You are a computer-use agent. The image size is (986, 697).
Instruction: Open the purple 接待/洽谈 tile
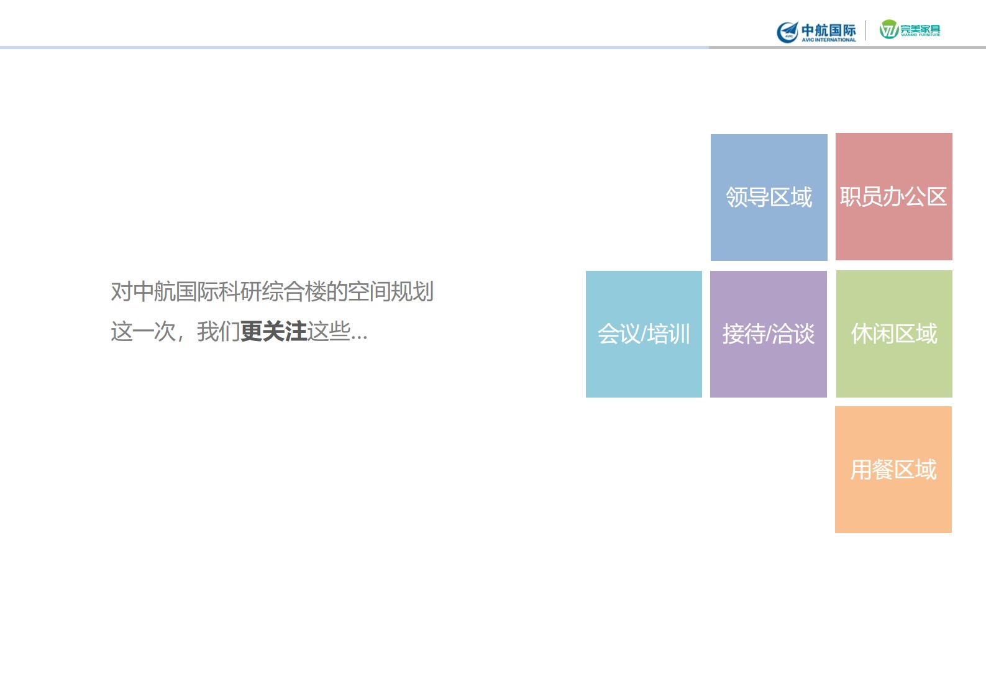768,334
